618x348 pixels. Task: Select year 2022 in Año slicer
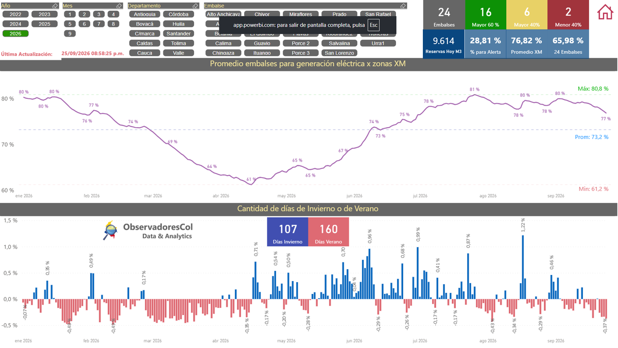[15, 14]
